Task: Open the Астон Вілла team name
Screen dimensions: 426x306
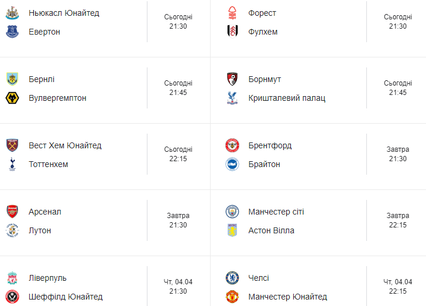Action: coord(271,230)
